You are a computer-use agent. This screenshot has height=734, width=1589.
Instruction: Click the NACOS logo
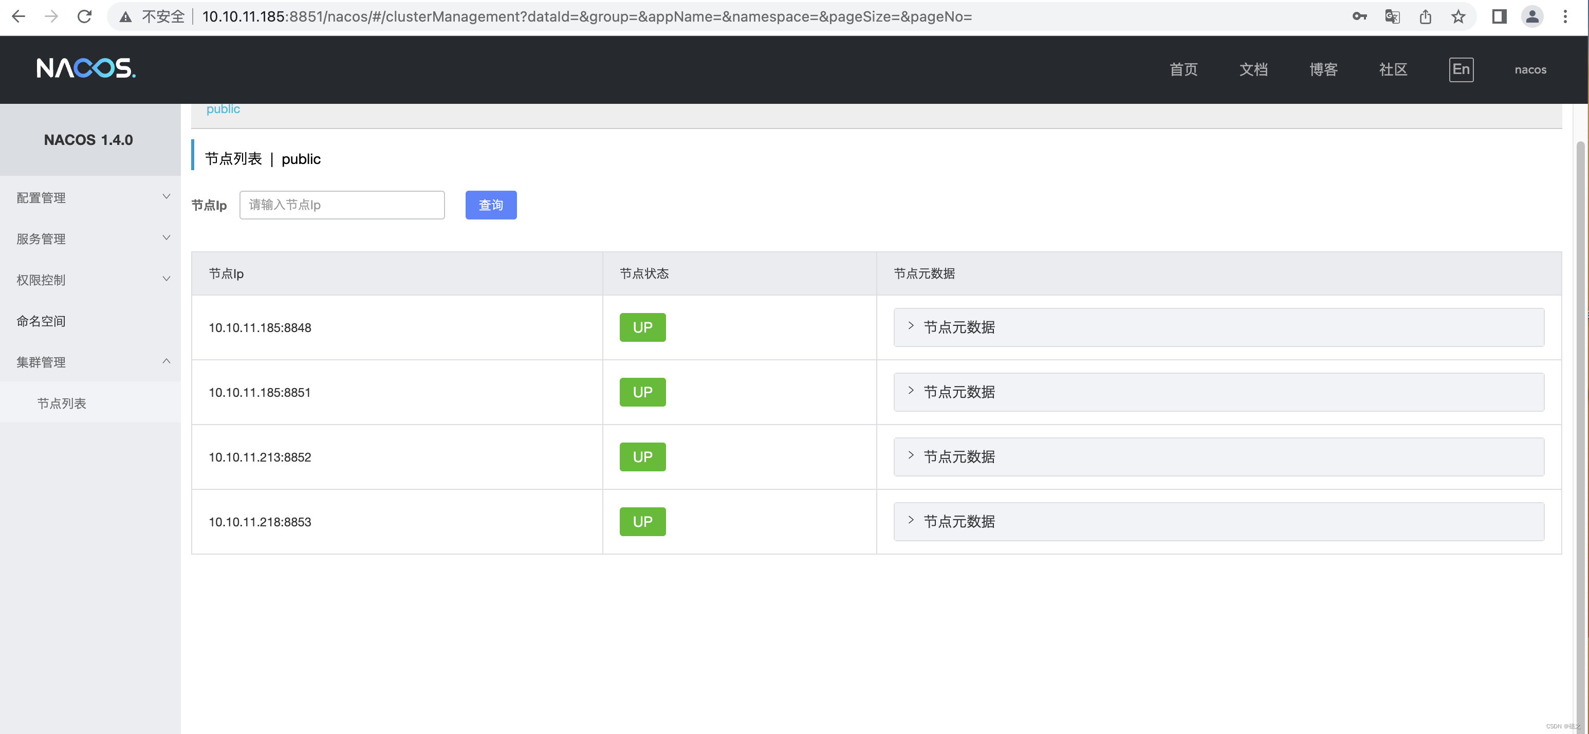(86, 68)
